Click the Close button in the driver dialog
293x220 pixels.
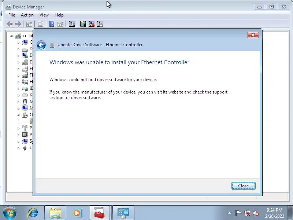[x=244, y=186]
